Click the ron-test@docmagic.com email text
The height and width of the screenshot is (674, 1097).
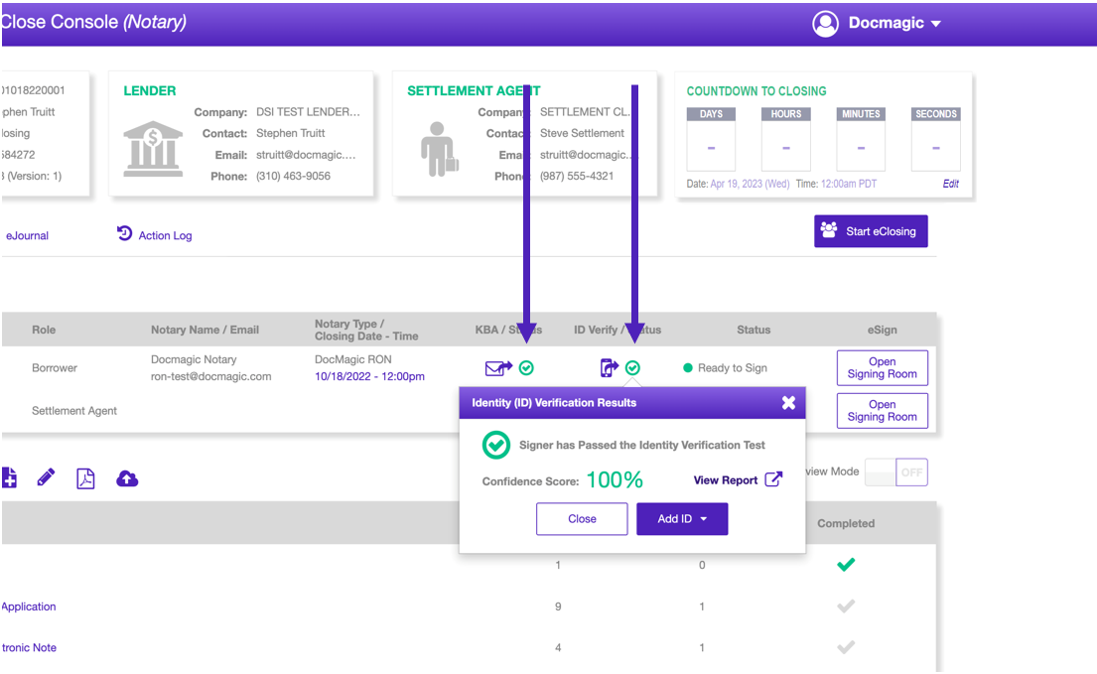[210, 376]
